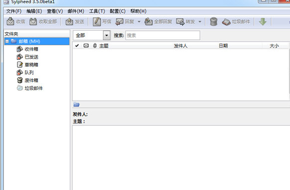
Task: Click the 搜索 search input field
Action: [163, 35]
